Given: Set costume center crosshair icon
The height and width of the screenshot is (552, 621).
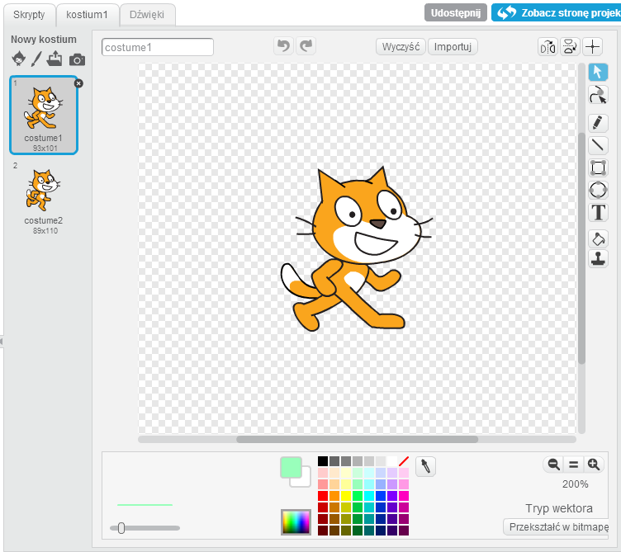Looking at the screenshot, I should 592,47.
